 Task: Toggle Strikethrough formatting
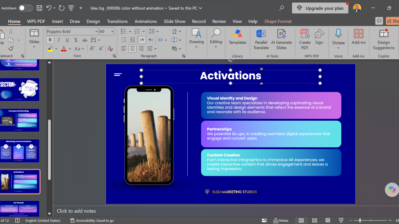(x=85, y=40)
